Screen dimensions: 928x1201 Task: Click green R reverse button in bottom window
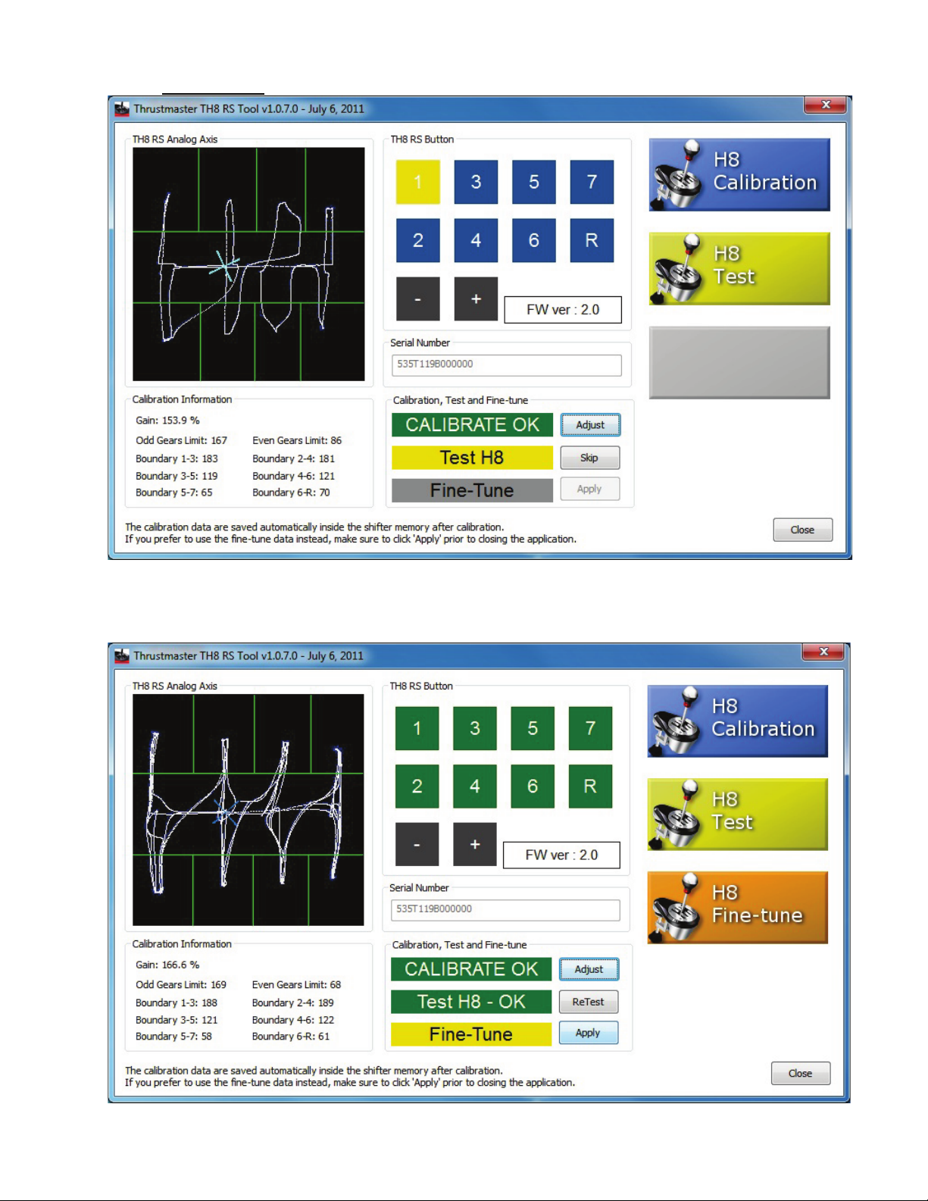pyautogui.click(x=590, y=787)
